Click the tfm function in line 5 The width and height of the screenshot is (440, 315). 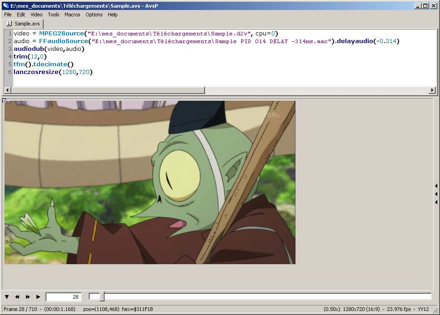click(20, 64)
